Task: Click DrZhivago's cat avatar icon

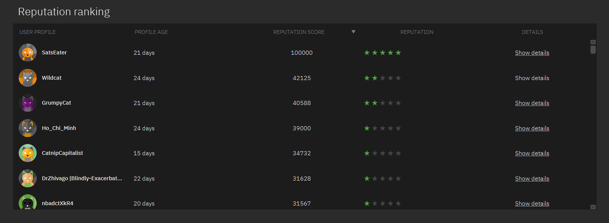Action: pos(27,179)
